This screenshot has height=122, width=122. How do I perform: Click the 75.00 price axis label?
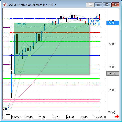112,90
